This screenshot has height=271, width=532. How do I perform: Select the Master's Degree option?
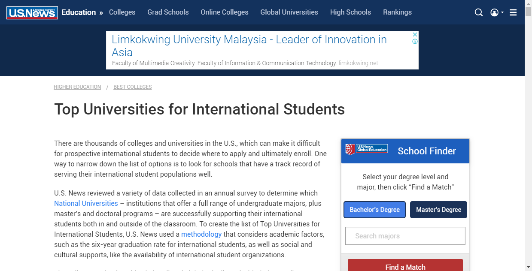click(438, 210)
